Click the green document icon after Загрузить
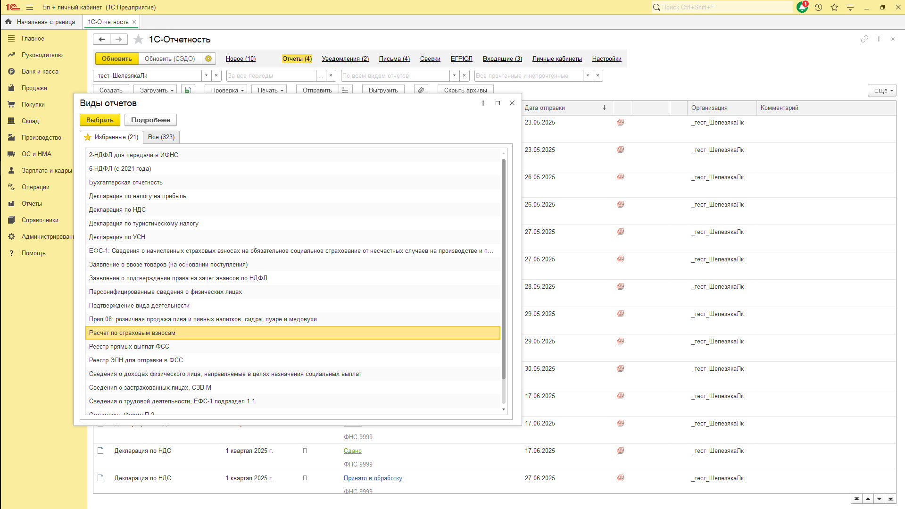Screen dimensions: 905x509 pyautogui.click(x=188, y=90)
